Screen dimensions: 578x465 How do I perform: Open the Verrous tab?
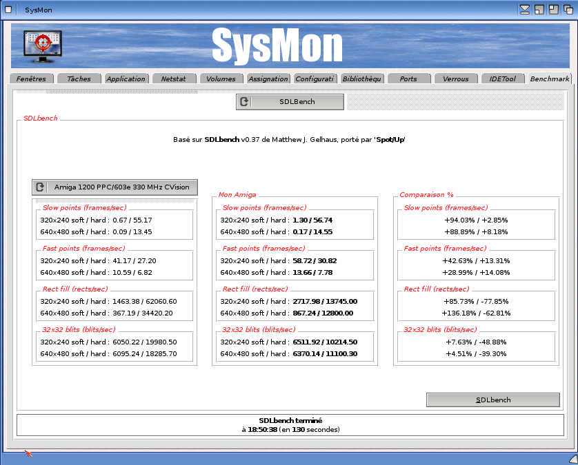tap(456, 79)
